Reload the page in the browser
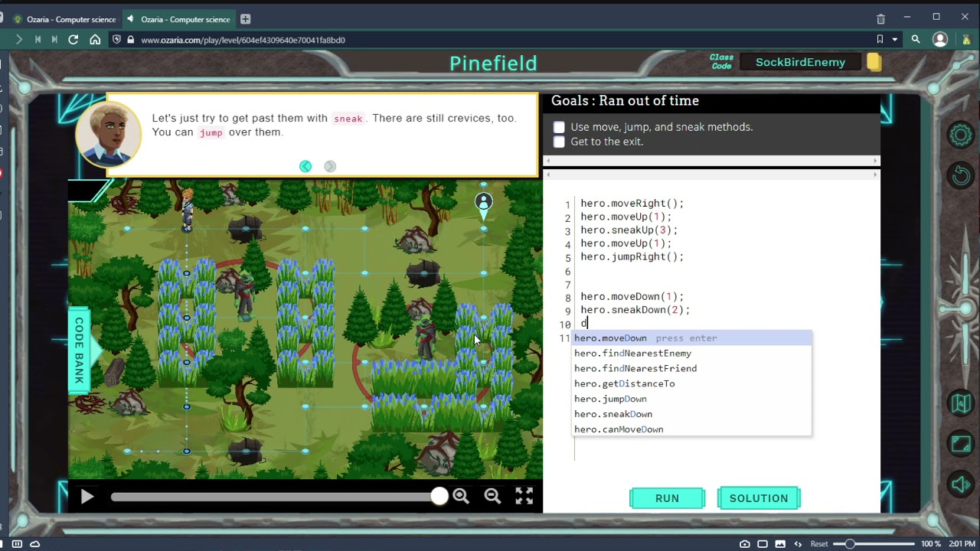The height and width of the screenshot is (551, 980). 73,40
